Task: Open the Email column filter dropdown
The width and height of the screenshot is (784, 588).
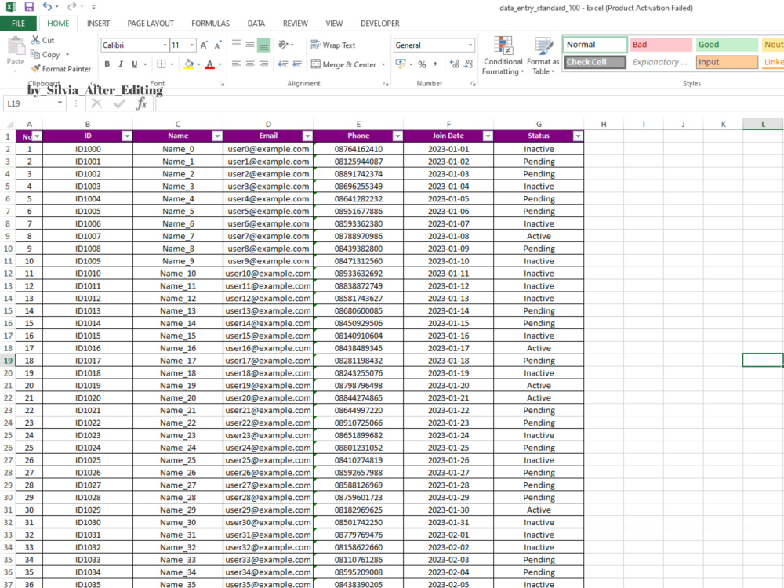Action: [307, 136]
